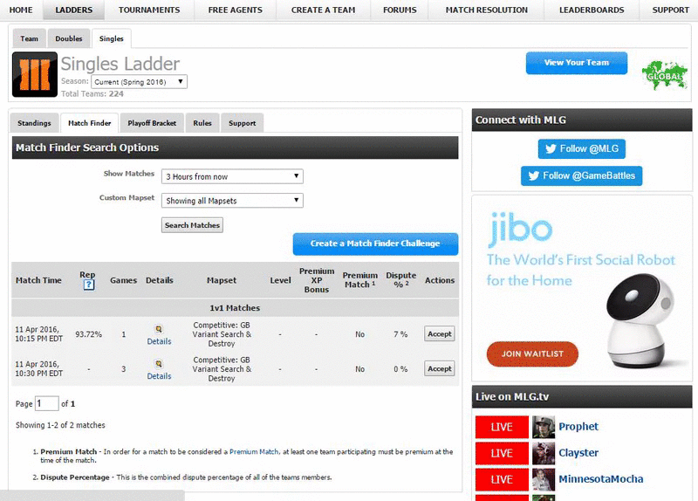The height and width of the screenshot is (501, 698).
Task: Click the Search Matches button
Action: pos(192,225)
